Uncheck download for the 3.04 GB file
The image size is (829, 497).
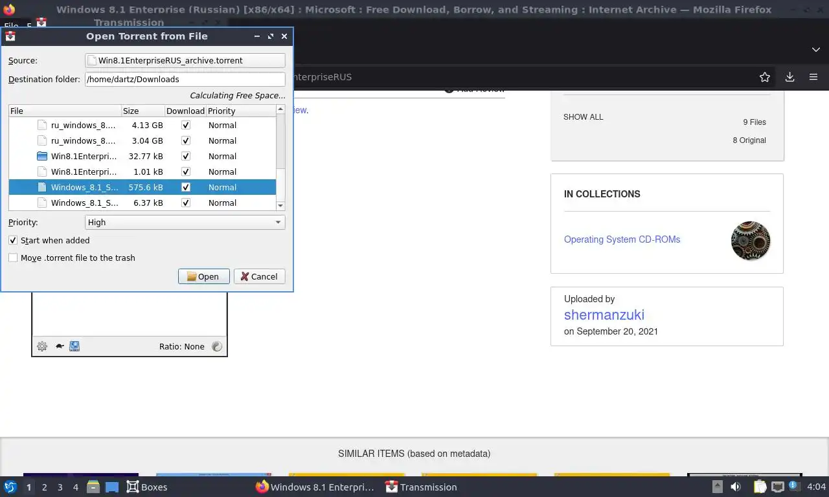point(186,140)
